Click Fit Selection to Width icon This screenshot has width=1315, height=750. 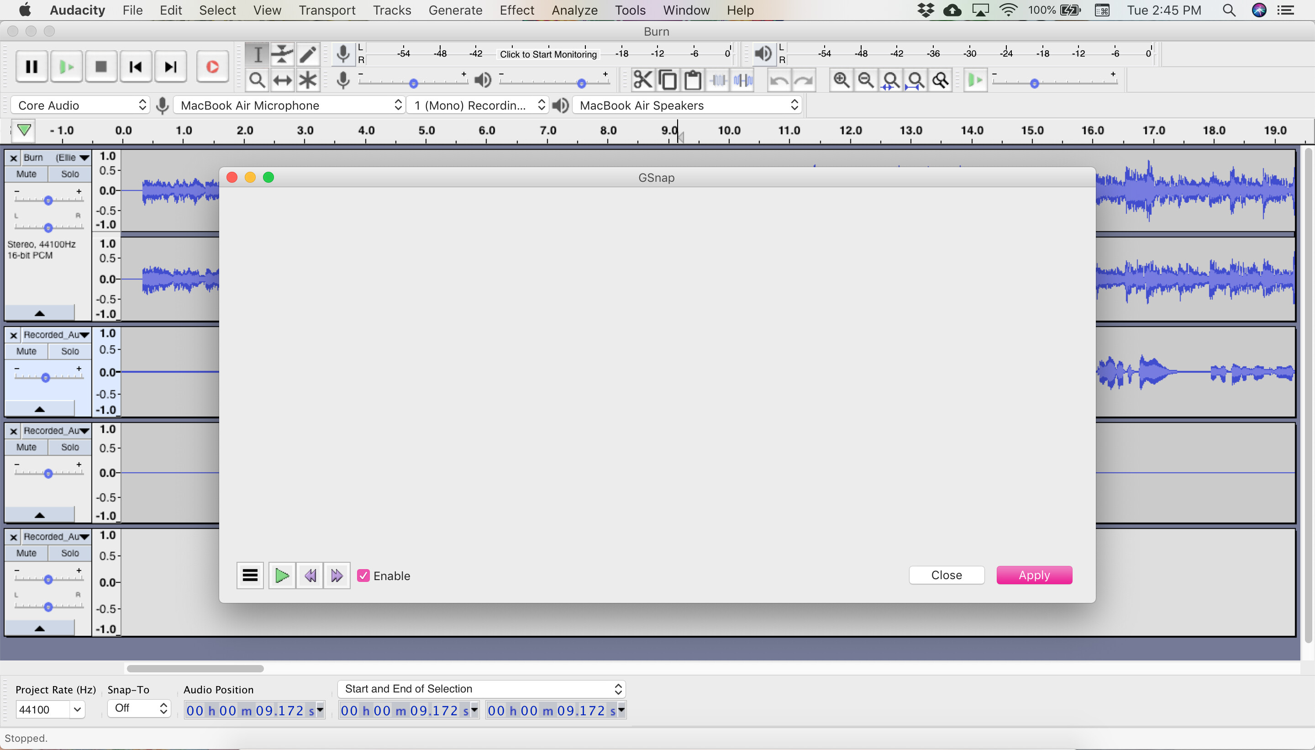(x=891, y=80)
